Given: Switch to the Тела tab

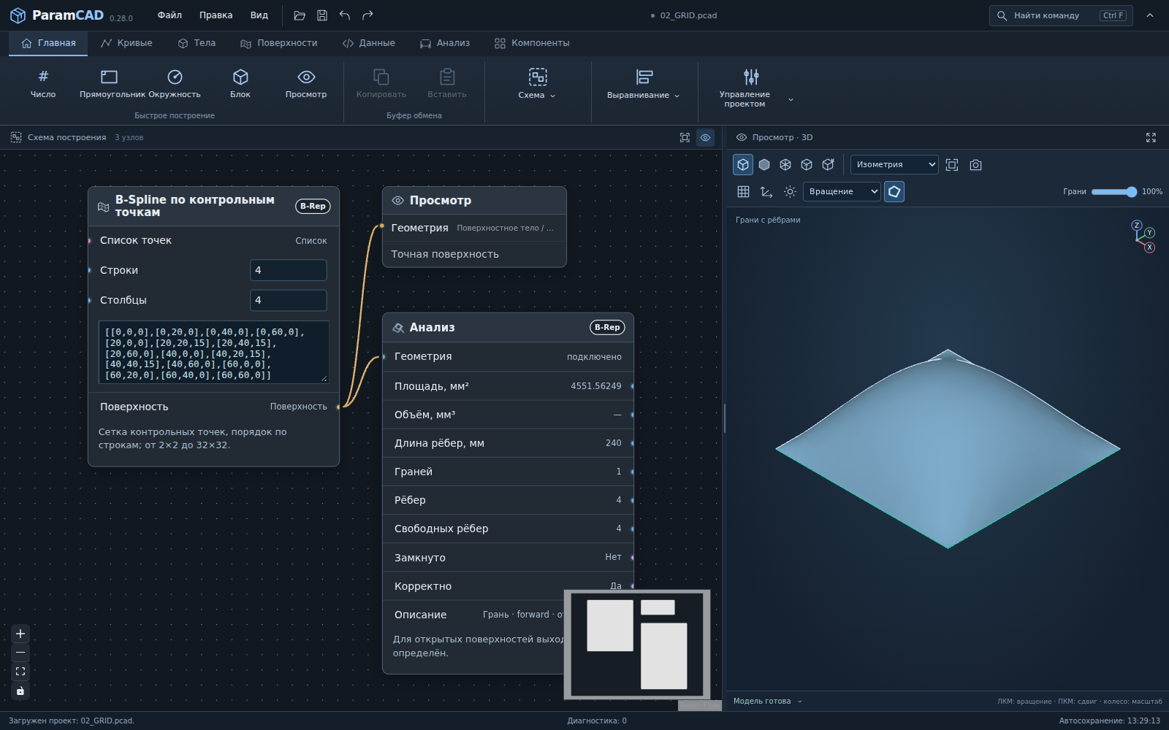Looking at the screenshot, I should [197, 43].
